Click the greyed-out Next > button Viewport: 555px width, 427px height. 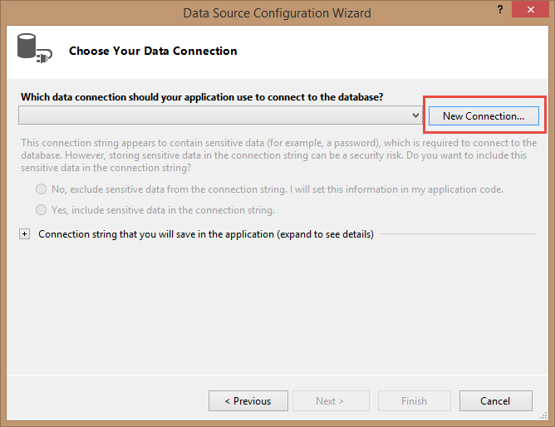tap(331, 400)
